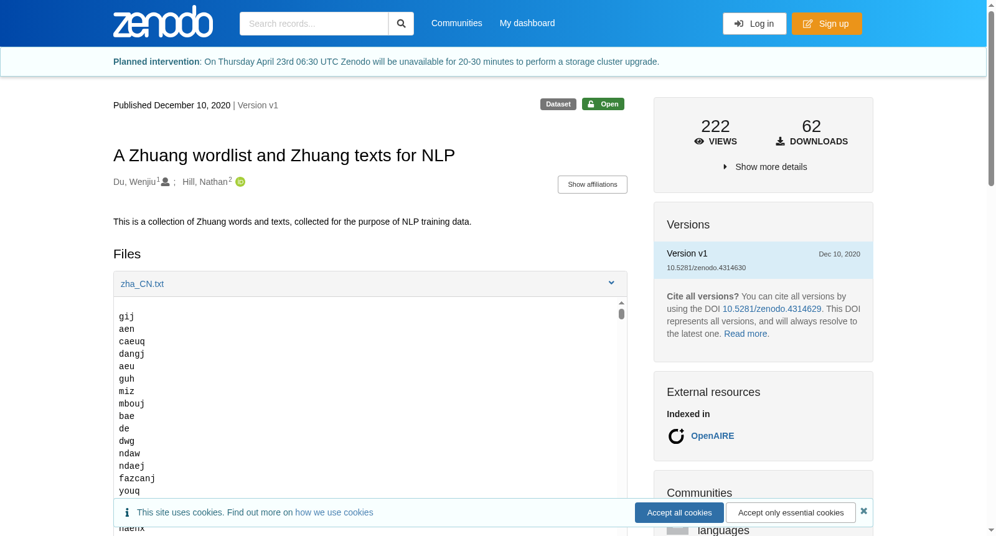Select Version v1 in Versions list
Screen dimensions: 996x536
[x=763, y=260]
